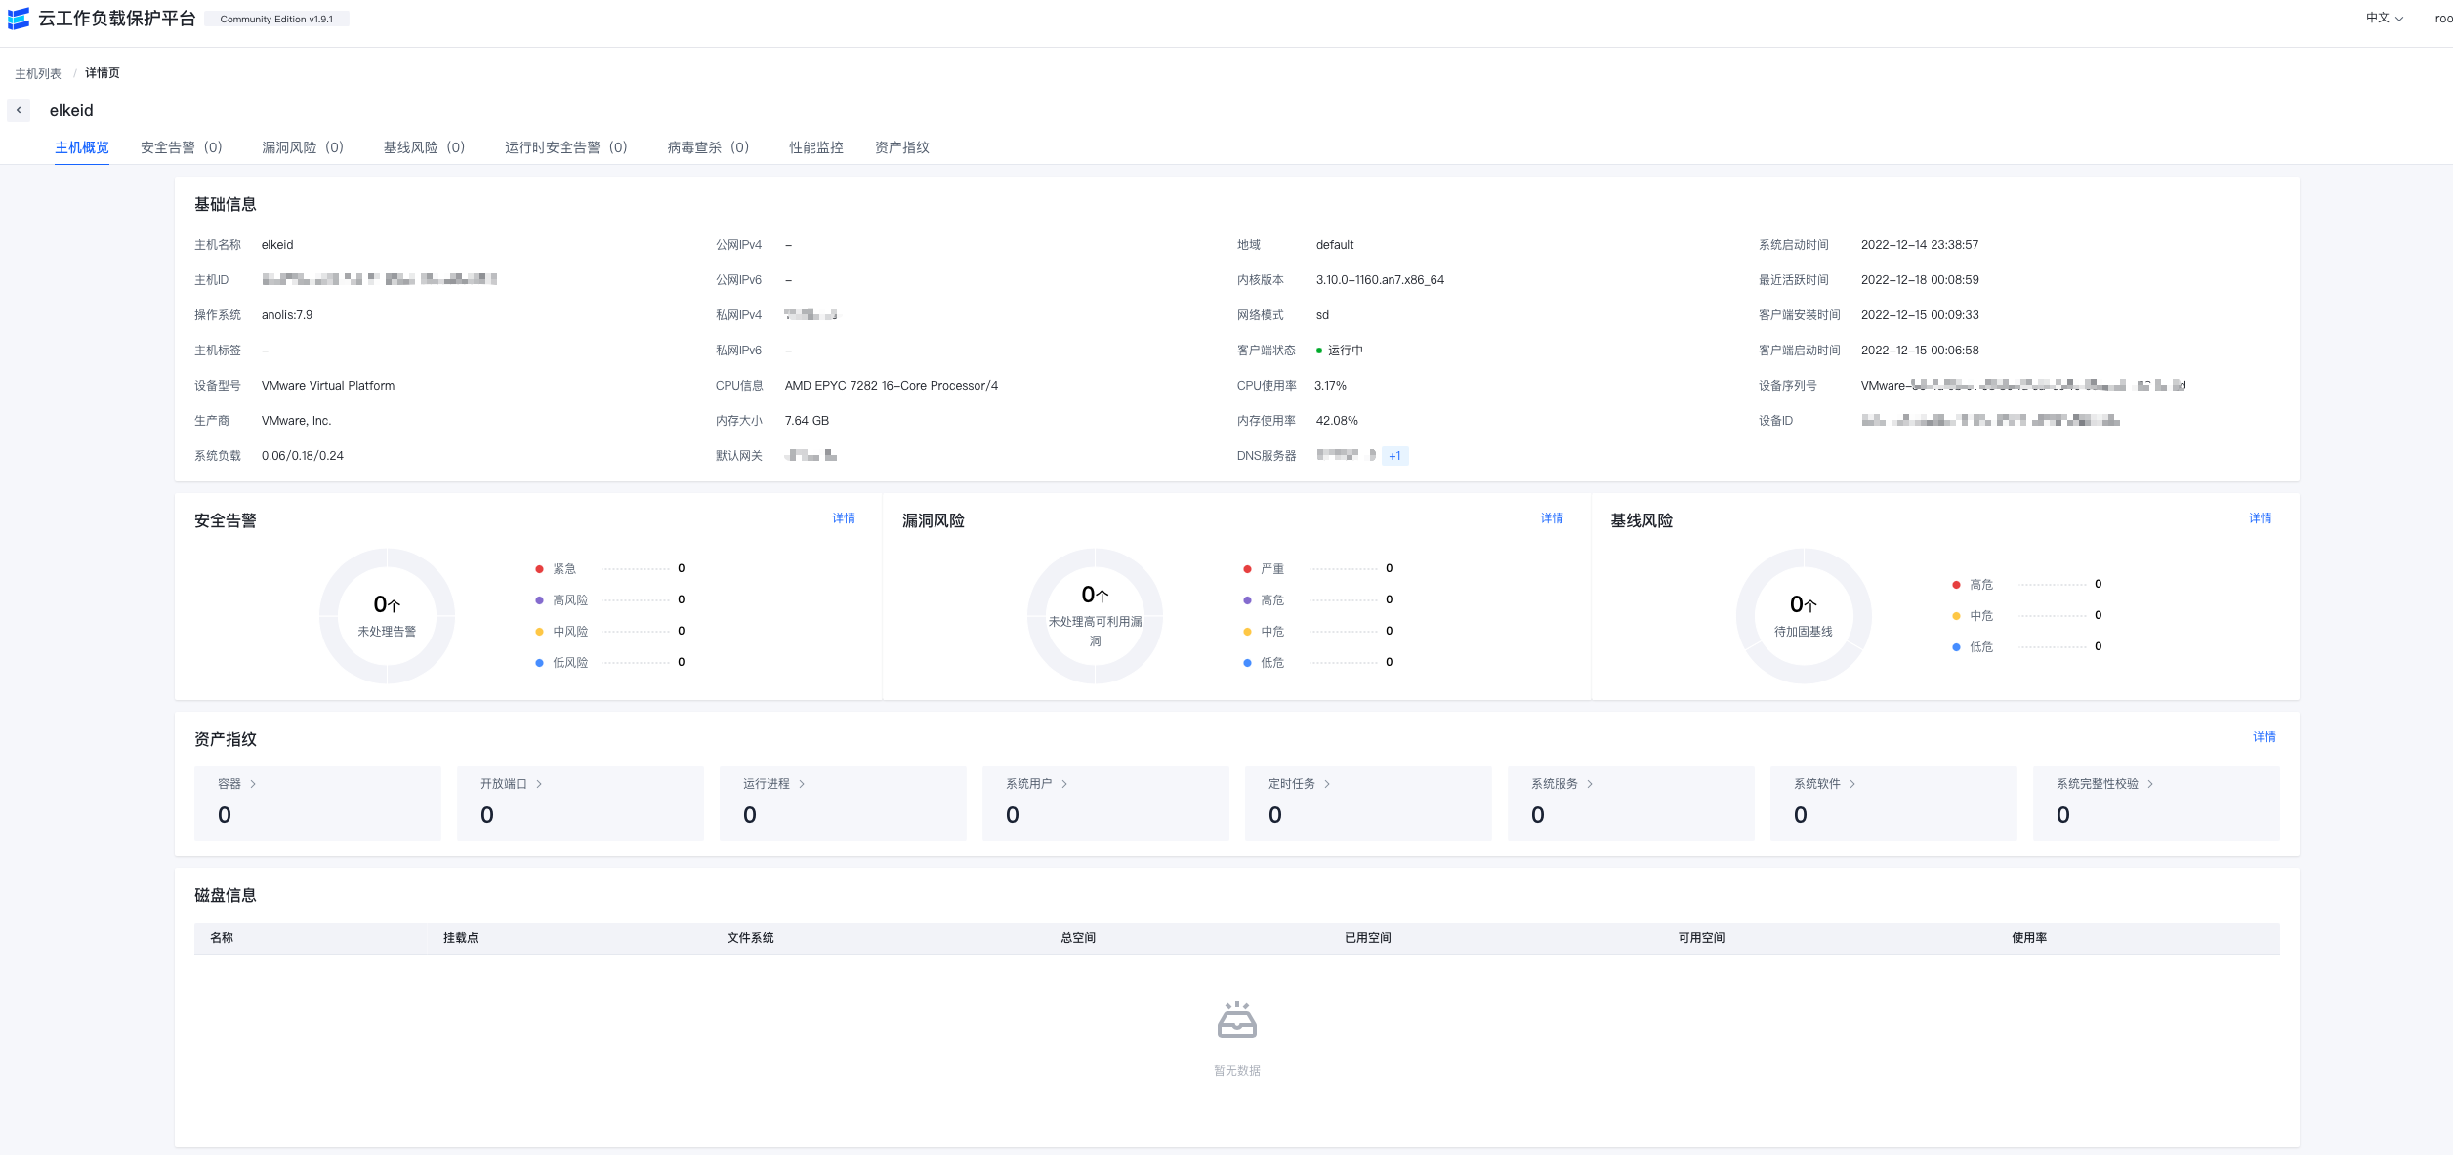Switch to the 病毒查杀 tab
The width and height of the screenshot is (2453, 1155).
706,147
